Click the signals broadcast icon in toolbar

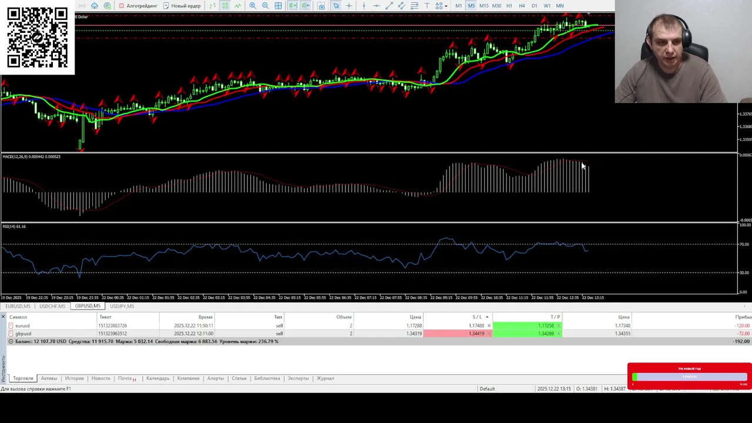(x=82, y=5)
